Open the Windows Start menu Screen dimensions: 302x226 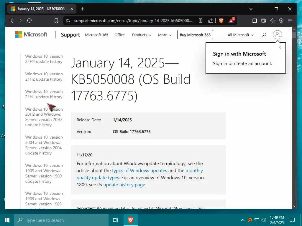pos(7,220)
